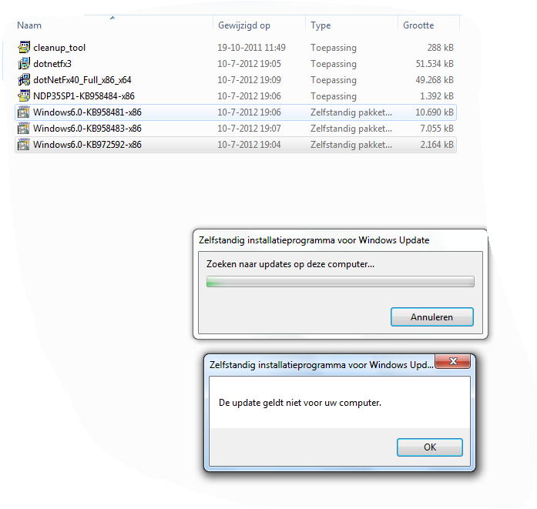Sort by the Type column header

tap(321, 25)
